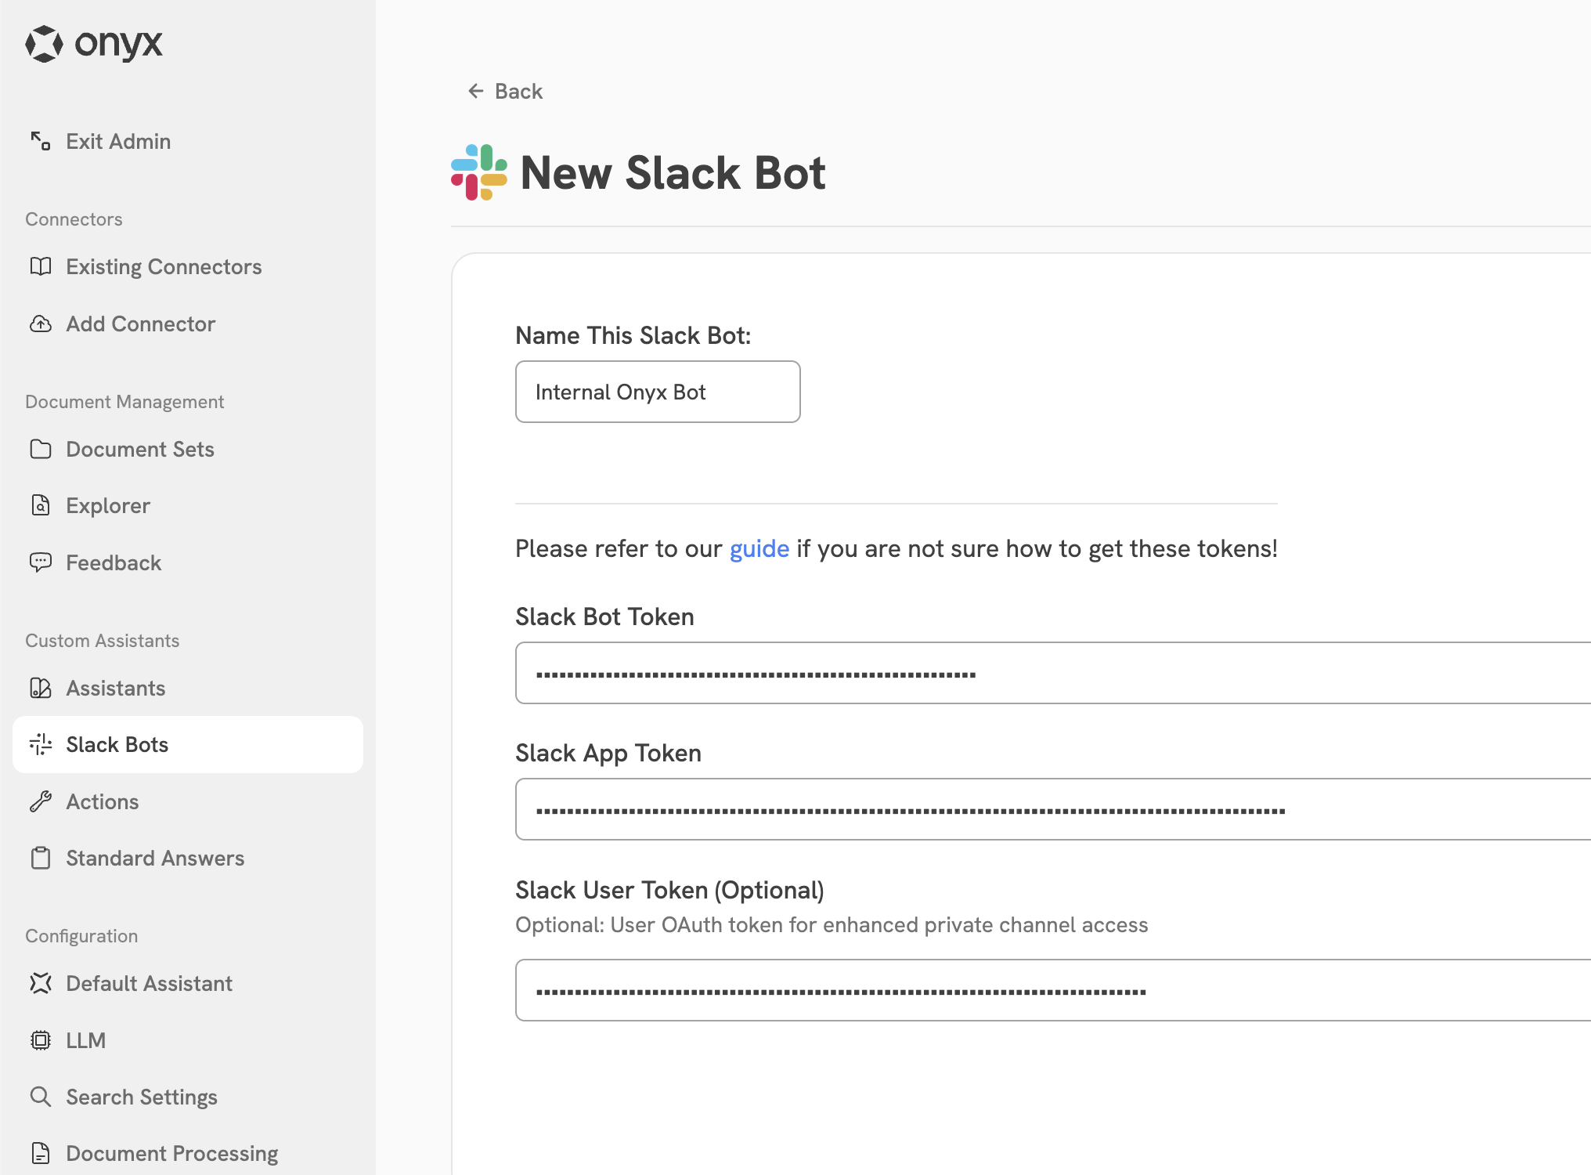
Task: Select the LLM chip icon
Action: click(x=41, y=1039)
